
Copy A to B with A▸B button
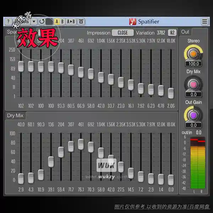[x=71, y=21]
